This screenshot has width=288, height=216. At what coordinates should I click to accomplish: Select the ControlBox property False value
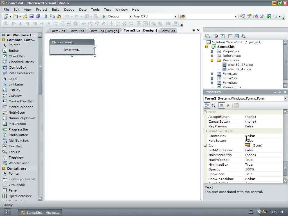[x=250, y=136]
